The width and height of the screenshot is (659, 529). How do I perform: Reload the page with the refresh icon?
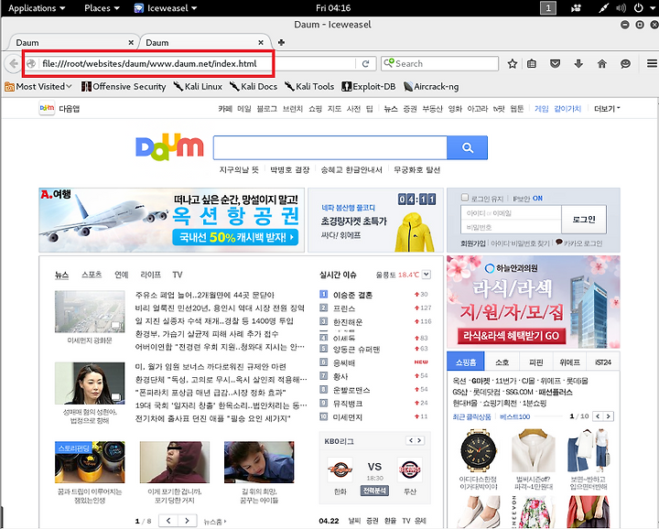click(x=365, y=63)
